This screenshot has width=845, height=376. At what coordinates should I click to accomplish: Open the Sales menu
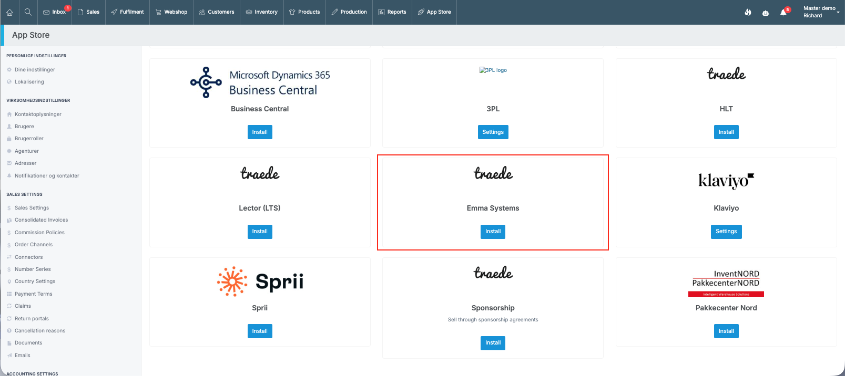click(88, 12)
